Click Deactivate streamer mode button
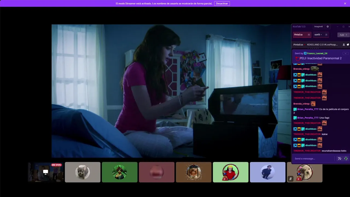Screen dimensions: 350x197 pos(222,4)
